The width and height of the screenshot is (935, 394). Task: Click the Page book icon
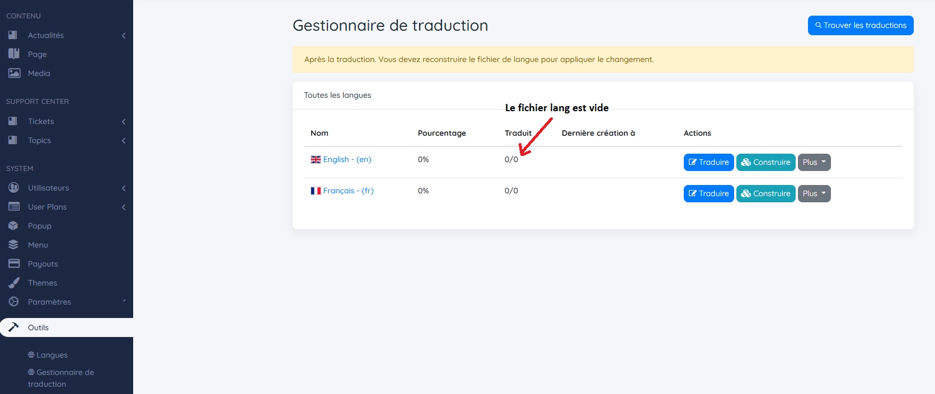pos(14,54)
